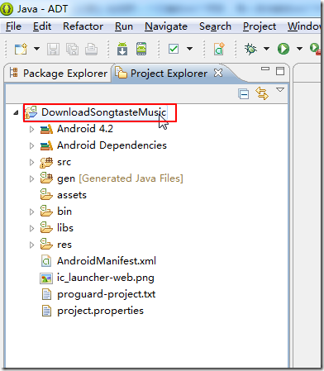Select proguard-project.txt file
This screenshot has height=371, width=324.
click(x=107, y=294)
